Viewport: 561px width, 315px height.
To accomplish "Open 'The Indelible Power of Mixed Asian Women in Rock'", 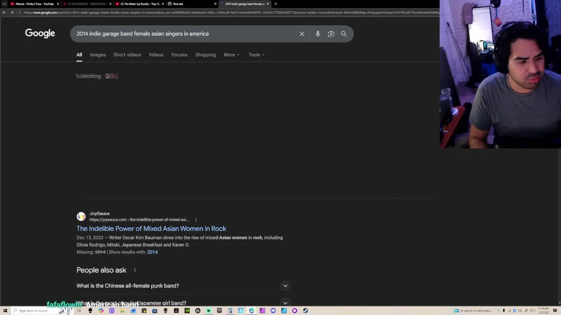I will pos(151,228).
